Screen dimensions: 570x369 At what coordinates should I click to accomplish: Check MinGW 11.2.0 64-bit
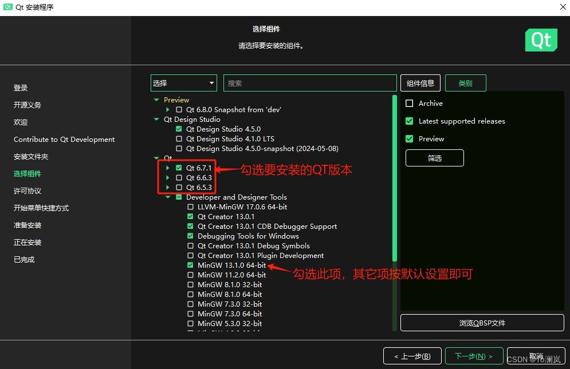[x=190, y=275]
